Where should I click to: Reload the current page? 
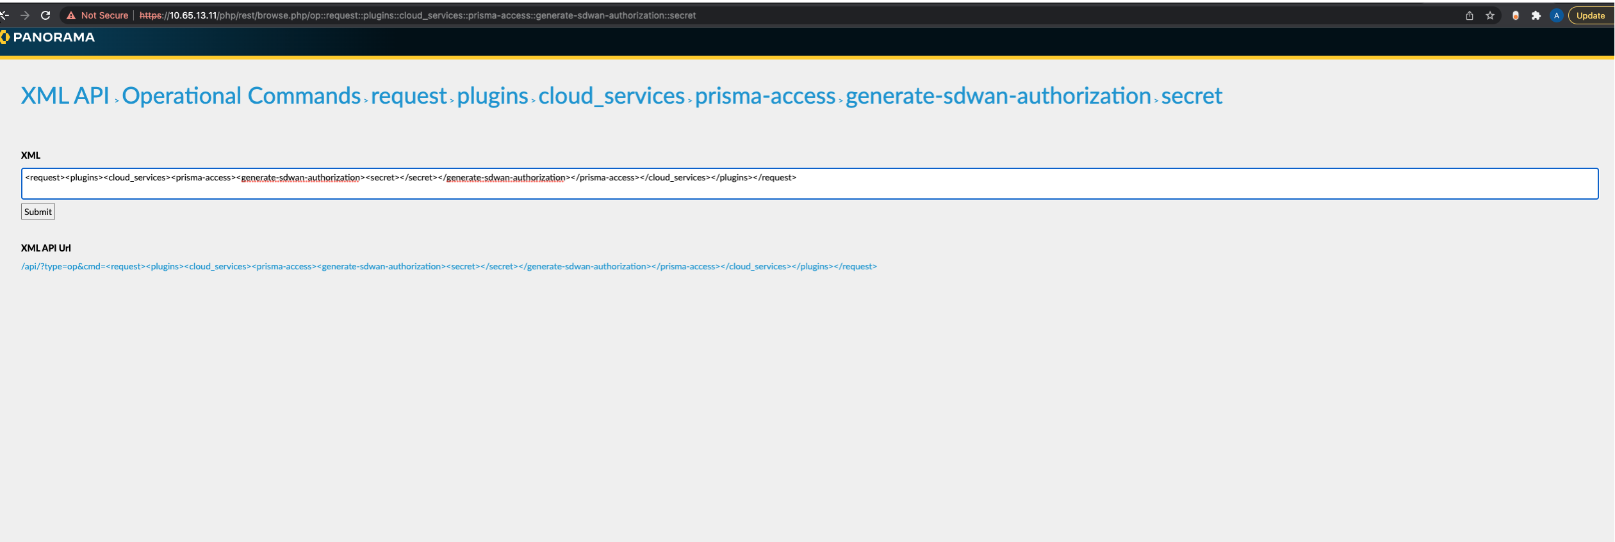(x=45, y=15)
